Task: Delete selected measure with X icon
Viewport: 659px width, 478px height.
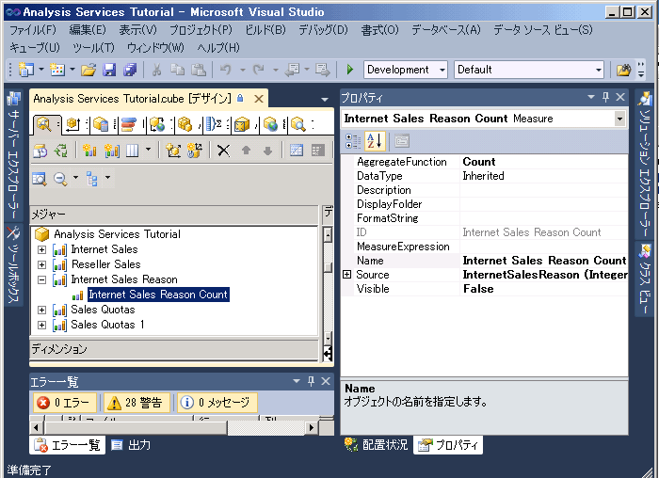Action: (224, 151)
